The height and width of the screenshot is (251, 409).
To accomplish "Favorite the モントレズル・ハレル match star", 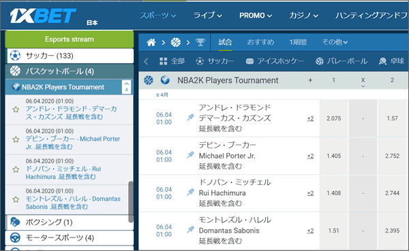I will coord(16,199).
